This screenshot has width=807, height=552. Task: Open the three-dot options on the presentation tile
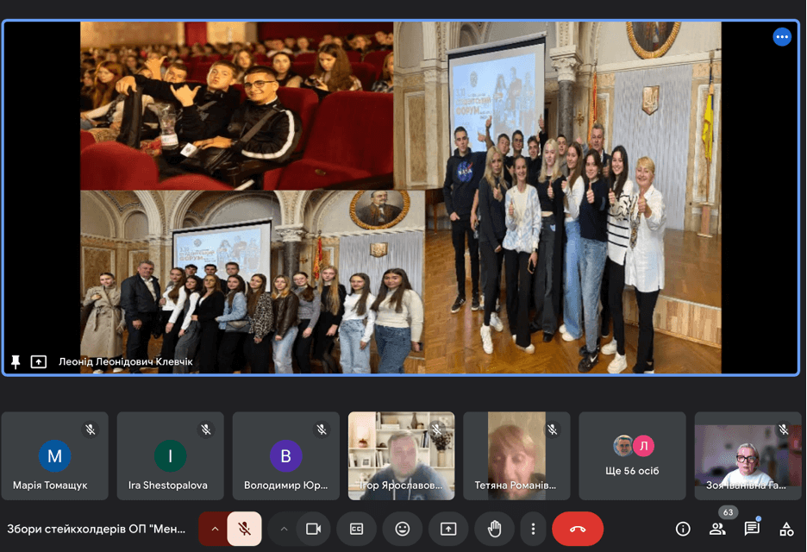pos(782,36)
